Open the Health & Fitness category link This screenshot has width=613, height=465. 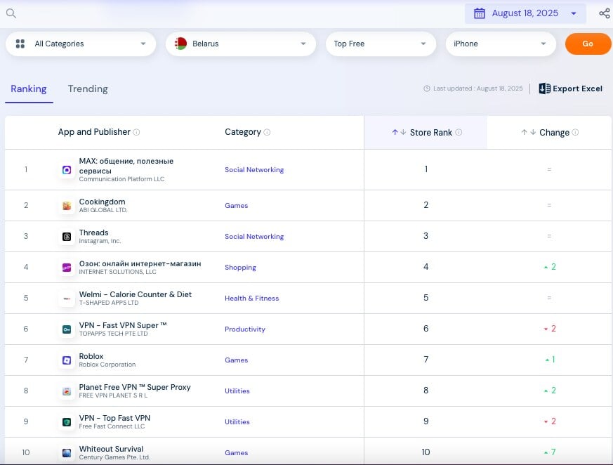click(x=252, y=299)
